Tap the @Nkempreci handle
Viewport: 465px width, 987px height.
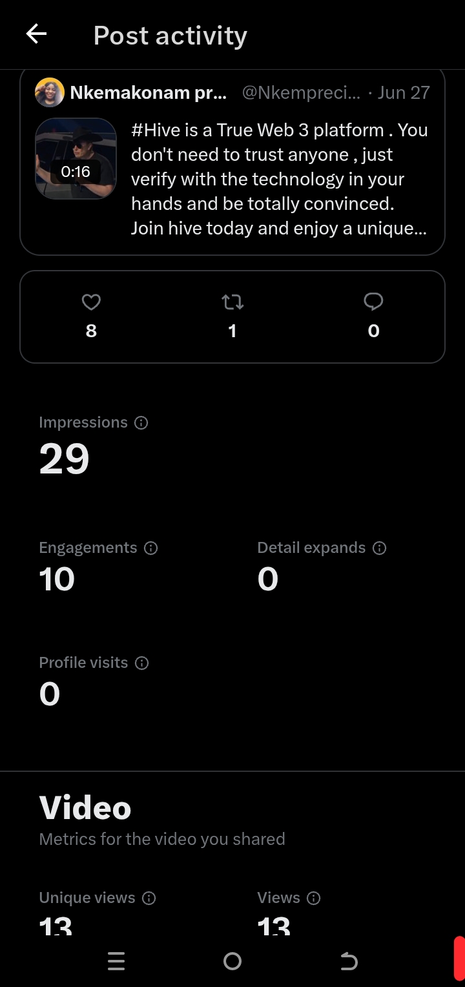[301, 92]
